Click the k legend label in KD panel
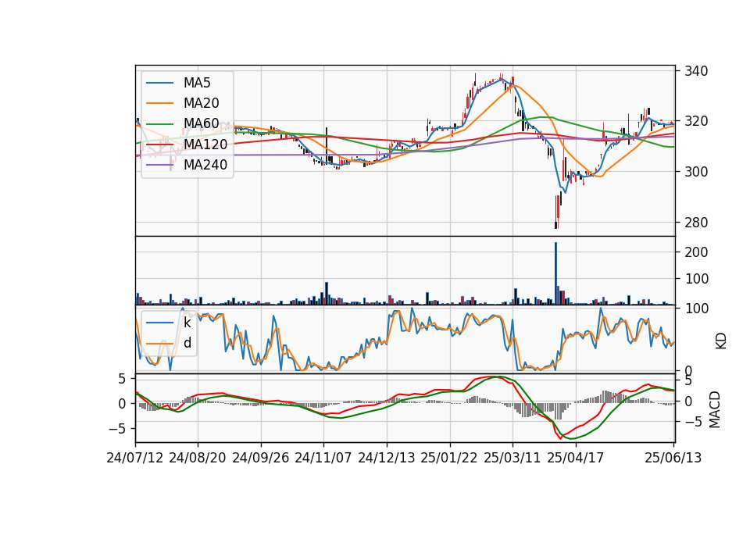The width and height of the screenshot is (750, 539). (187, 323)
